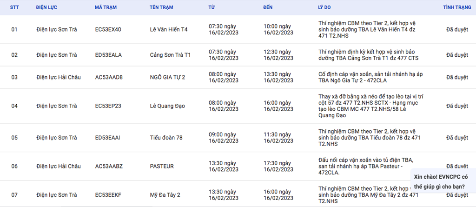
Task: Select station code EC53EX40
Action: [x=108, y=29]
